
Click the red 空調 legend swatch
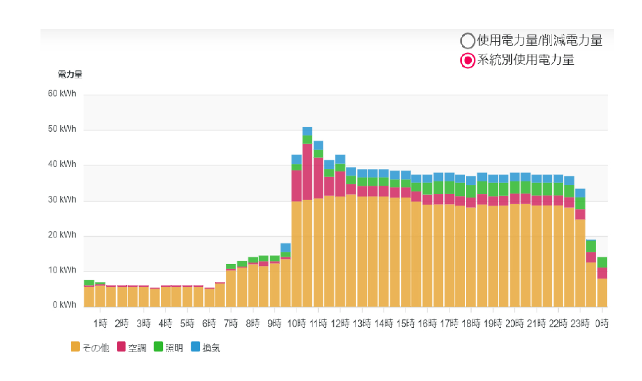(121, 347)
